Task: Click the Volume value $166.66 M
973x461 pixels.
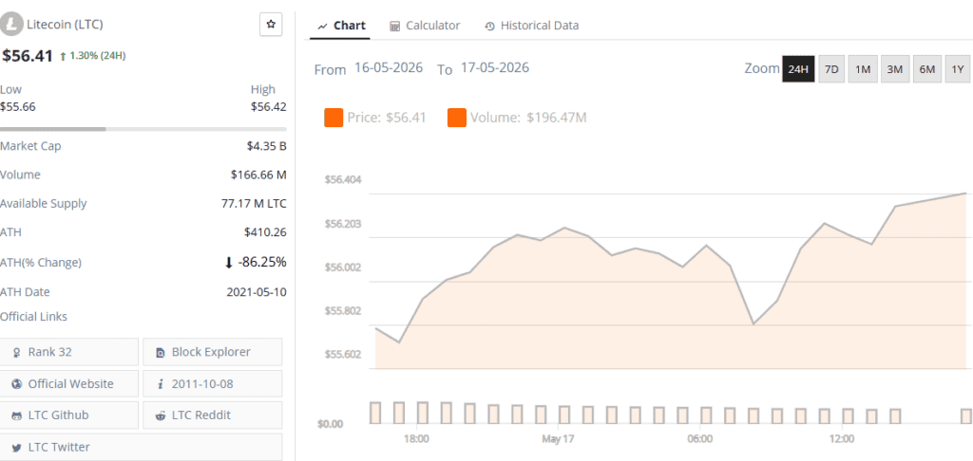Action: coord(258,175)
